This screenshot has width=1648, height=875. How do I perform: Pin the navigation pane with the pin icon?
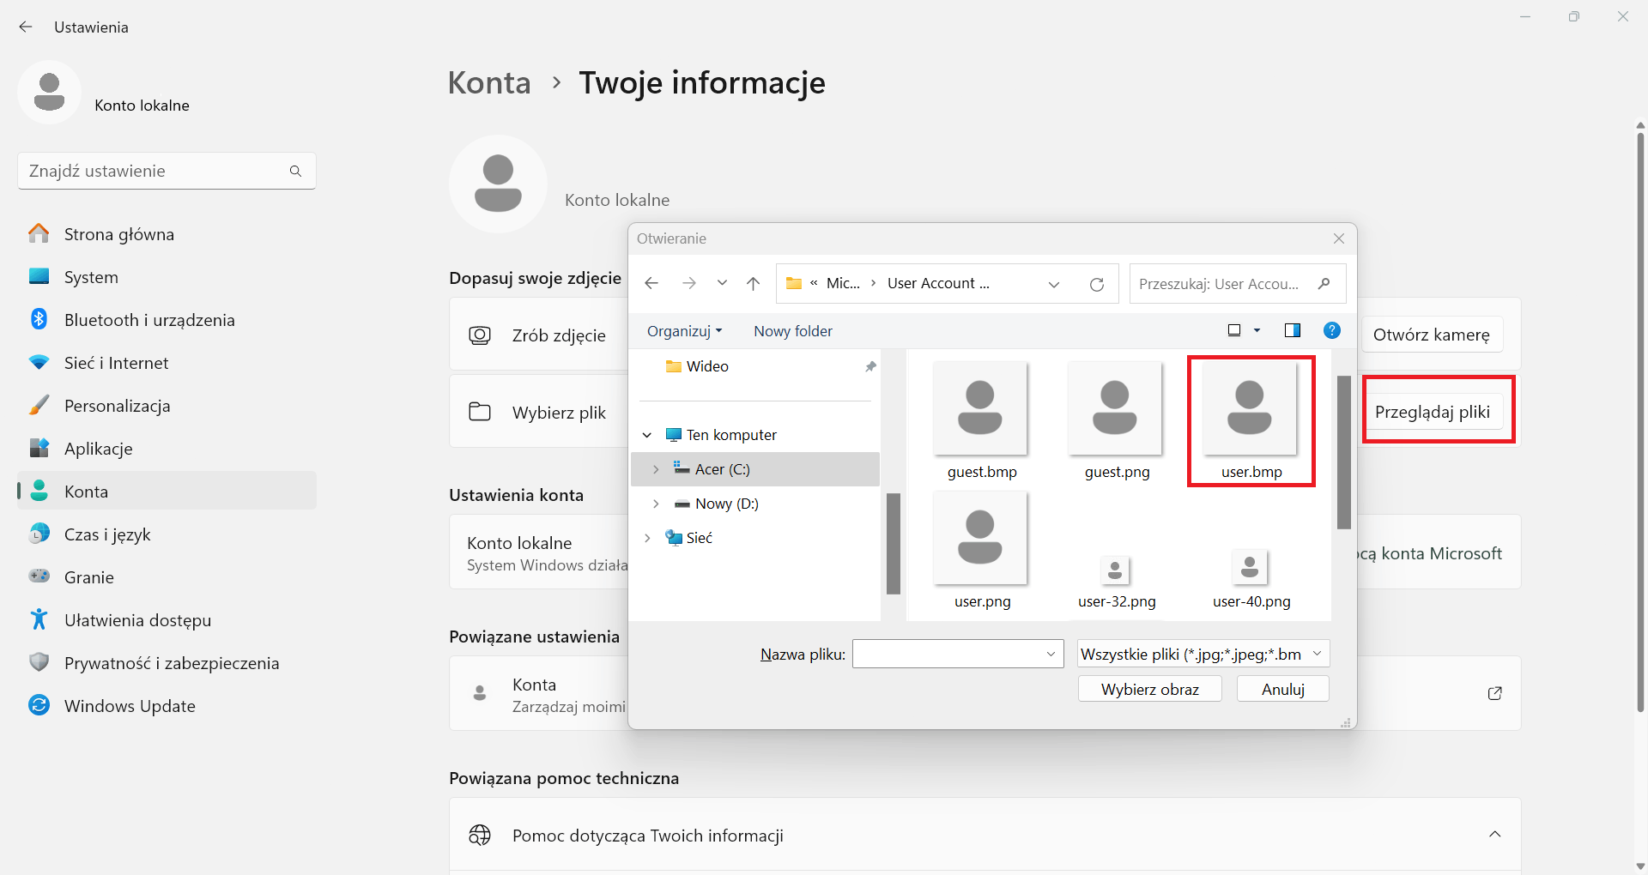click(x=870, y=366)
